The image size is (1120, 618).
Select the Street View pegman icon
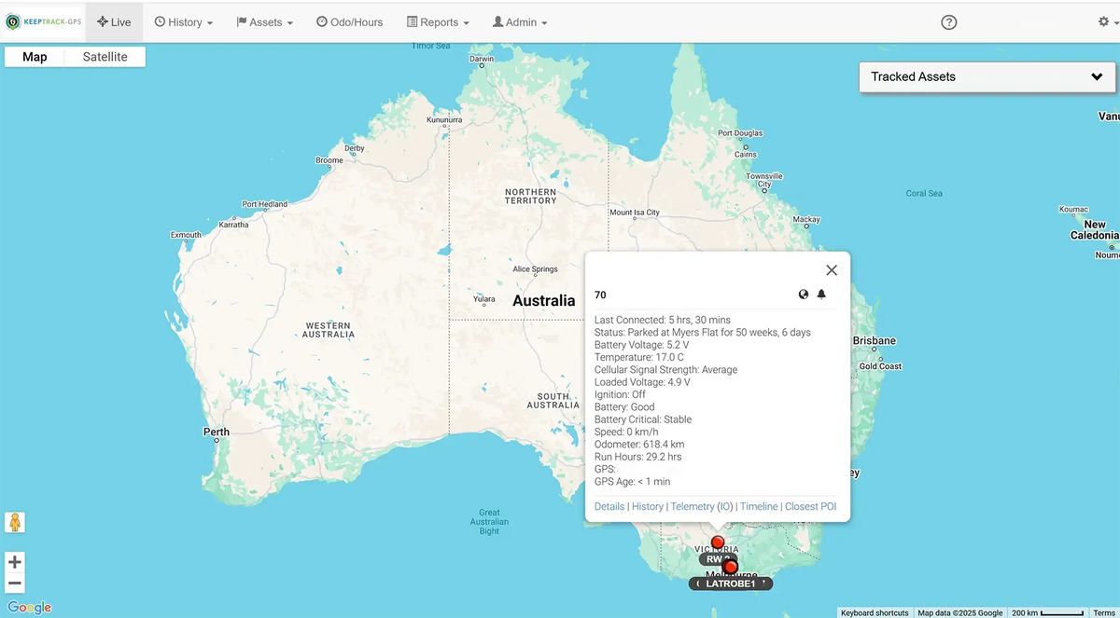[15, 523]
